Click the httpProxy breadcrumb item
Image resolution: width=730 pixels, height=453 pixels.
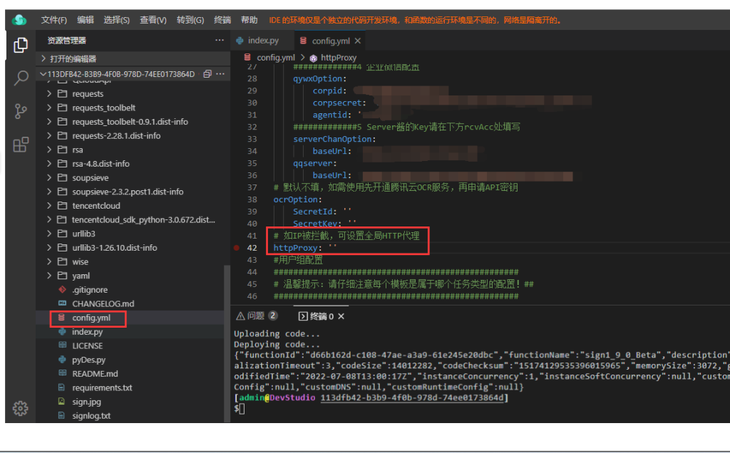coord(338,58)
